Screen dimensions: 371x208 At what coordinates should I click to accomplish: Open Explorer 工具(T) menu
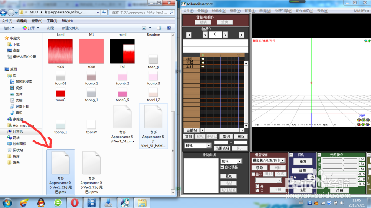[x=52, y=21]
